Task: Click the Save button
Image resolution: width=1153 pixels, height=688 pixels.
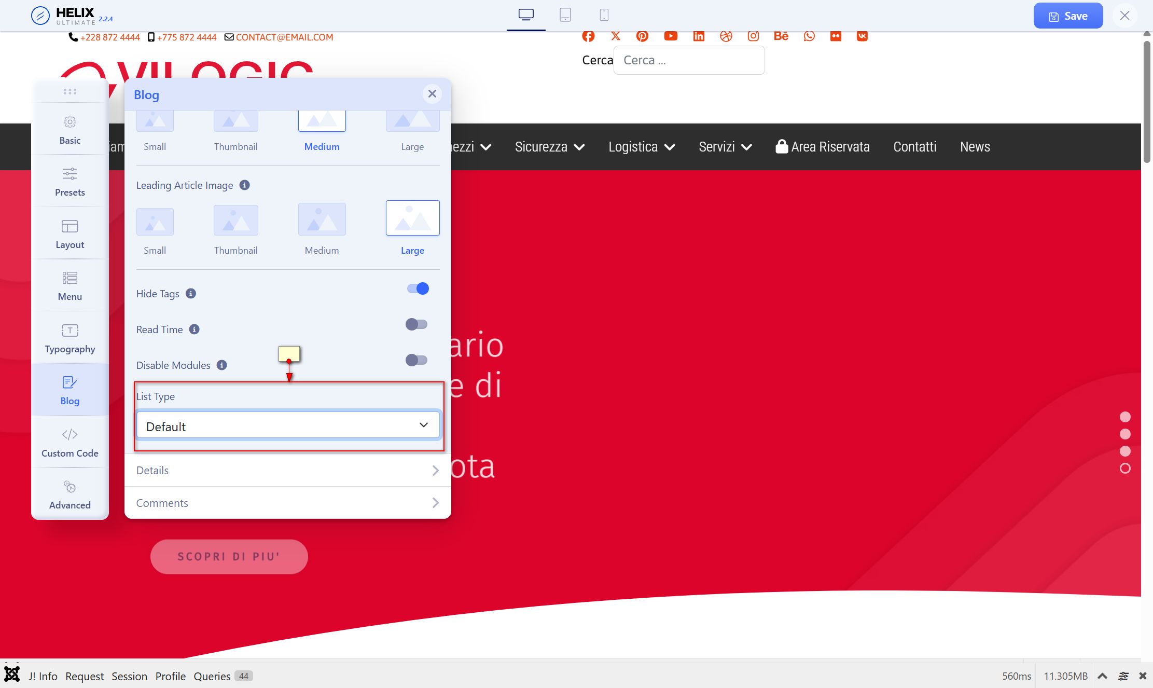Action: point(1068,16)
